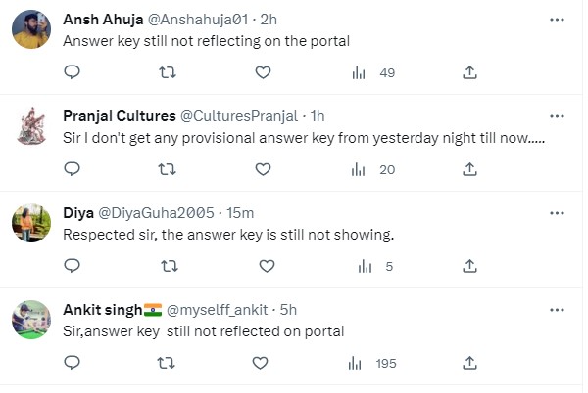
Task: Reply to Diya's tweet
Action: coord(72,266)
